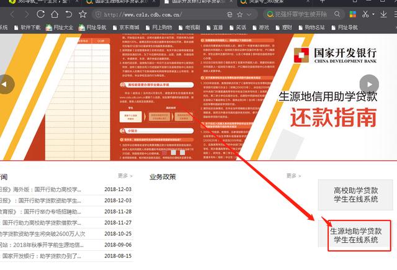This screenshot has height=270, width=397.
Task: Open the browser home page icon
Action: tap(55, 14)
